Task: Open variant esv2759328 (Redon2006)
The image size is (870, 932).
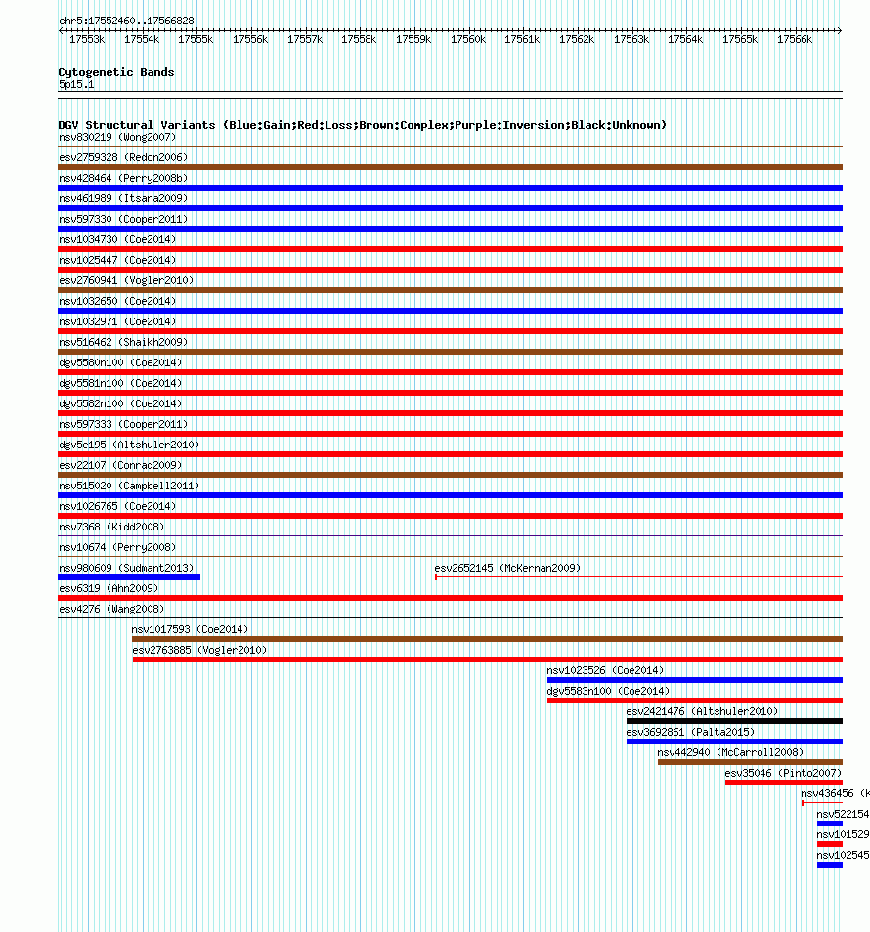Action: click(x=123, y=157)
